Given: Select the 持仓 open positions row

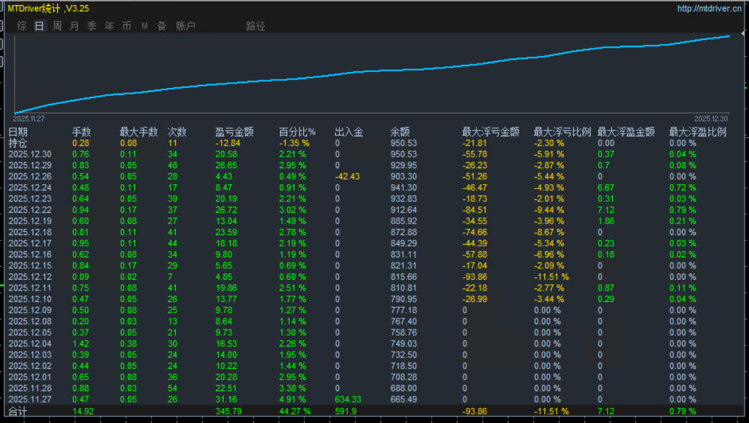Looking at the screenshot, I should [374, 143].
